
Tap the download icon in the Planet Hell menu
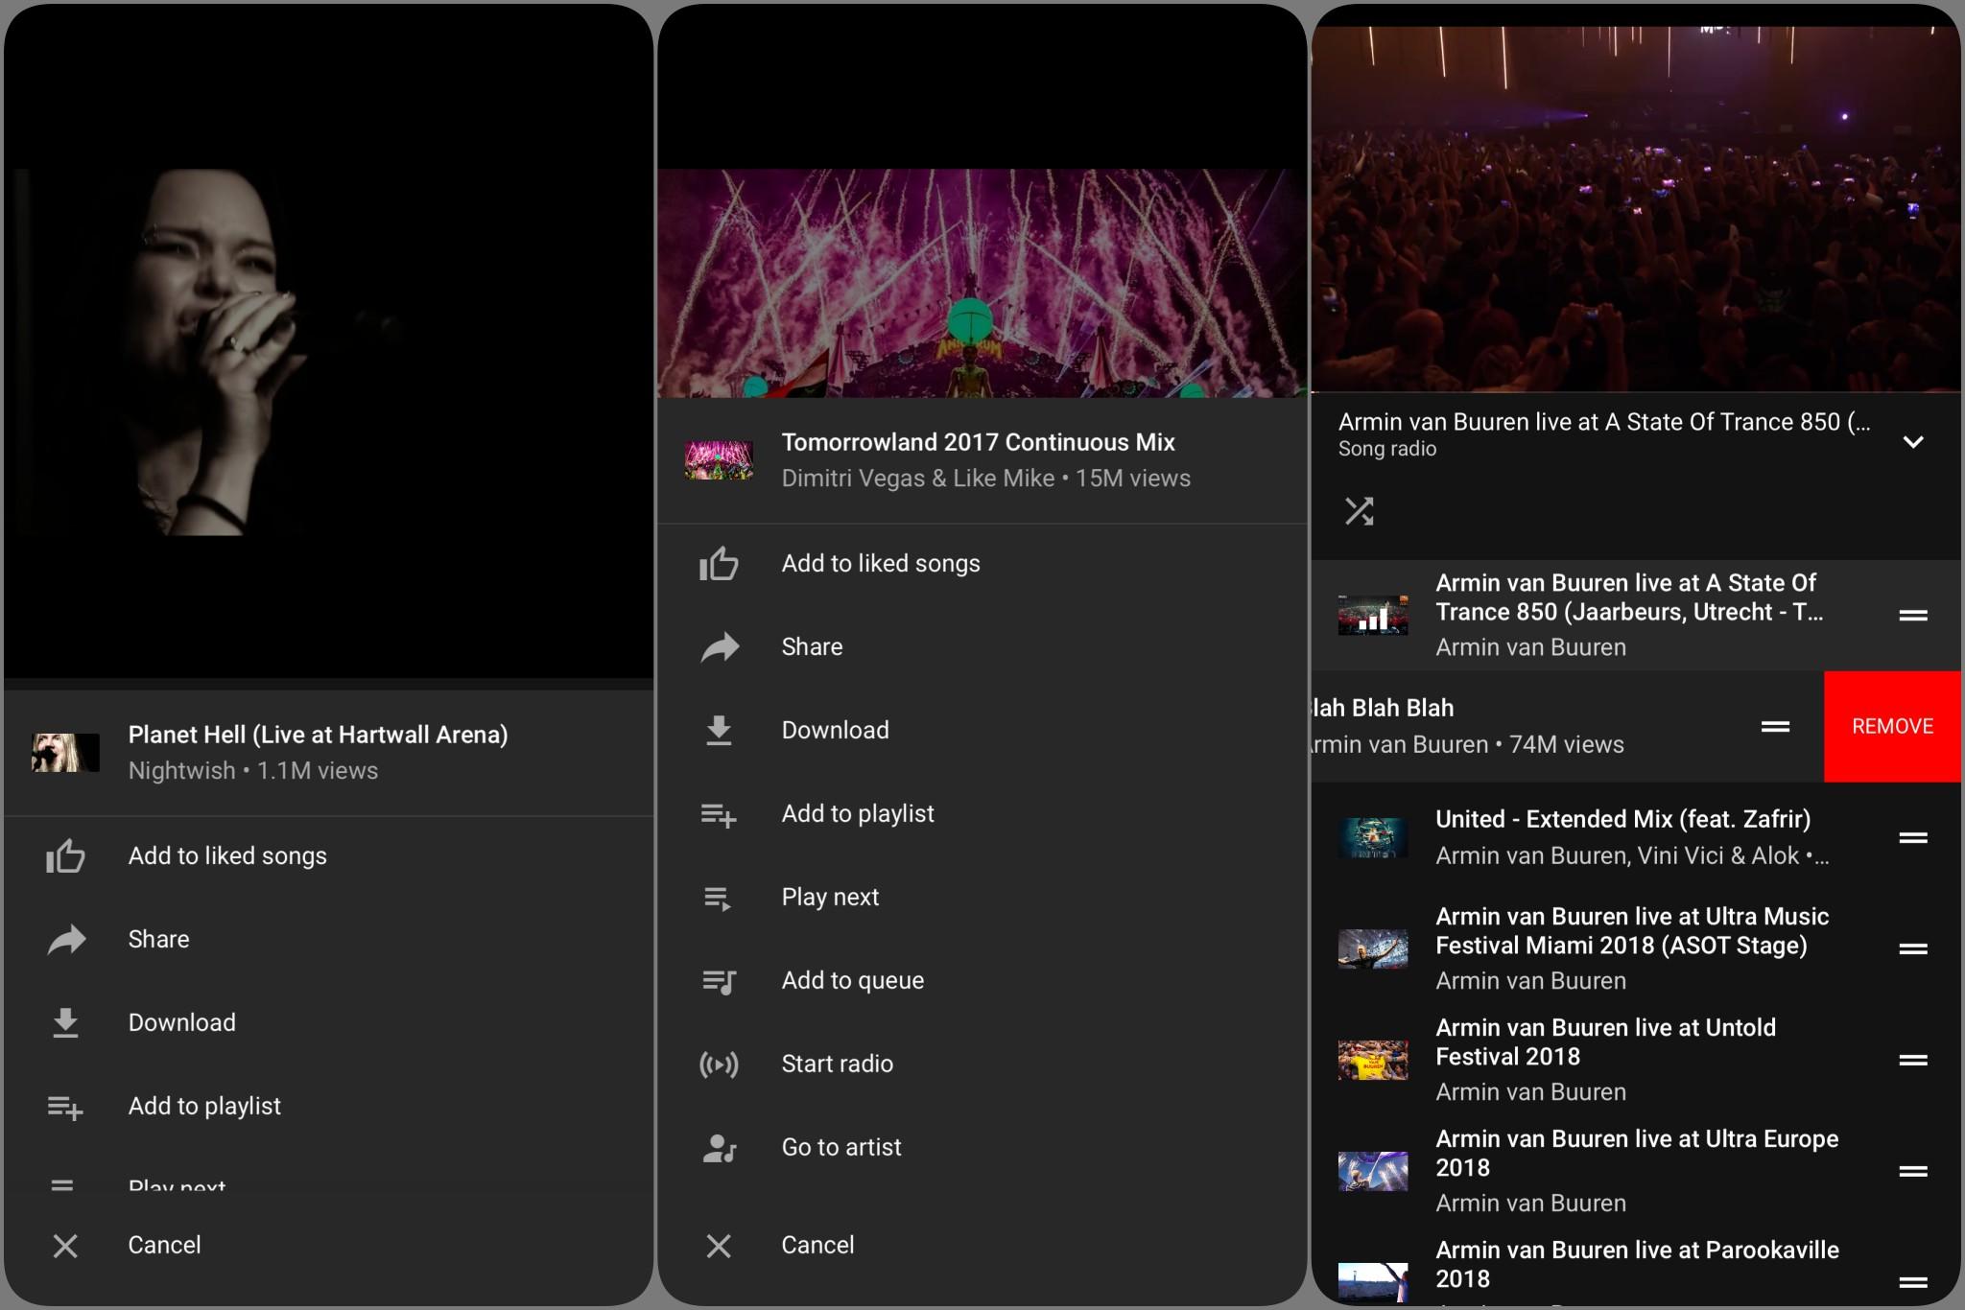65,1022
